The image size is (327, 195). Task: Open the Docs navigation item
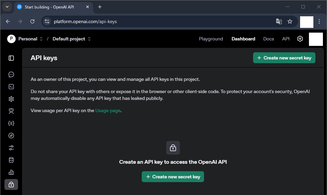click(268, 39)
